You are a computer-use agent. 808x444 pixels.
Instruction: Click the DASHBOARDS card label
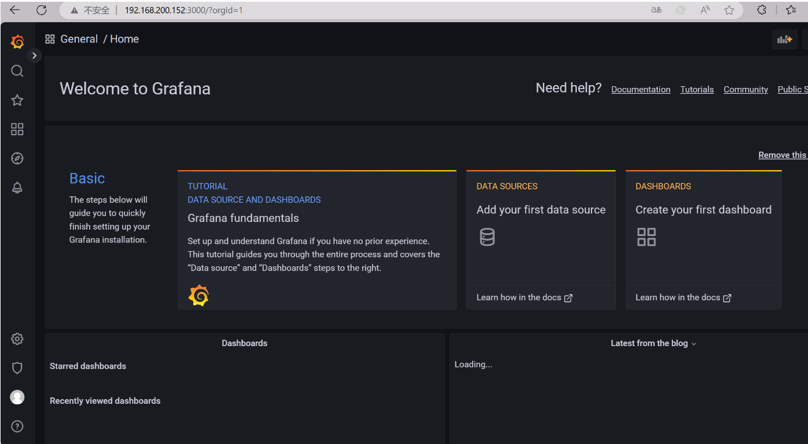coord(663,186)
